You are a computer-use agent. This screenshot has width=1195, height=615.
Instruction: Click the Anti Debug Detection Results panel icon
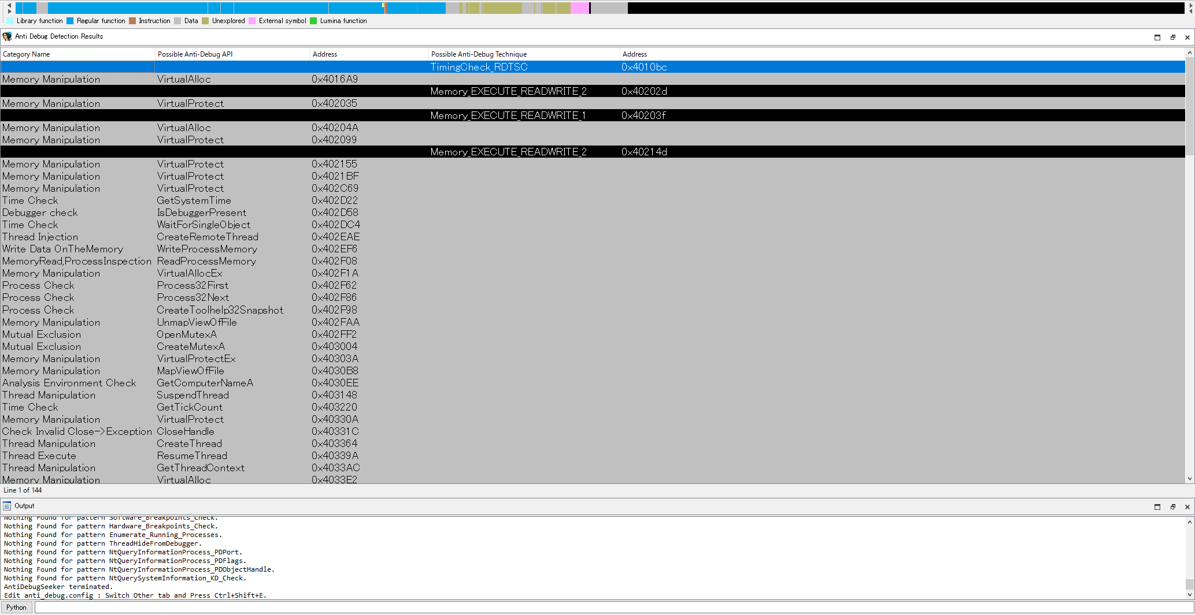point(7,36)
